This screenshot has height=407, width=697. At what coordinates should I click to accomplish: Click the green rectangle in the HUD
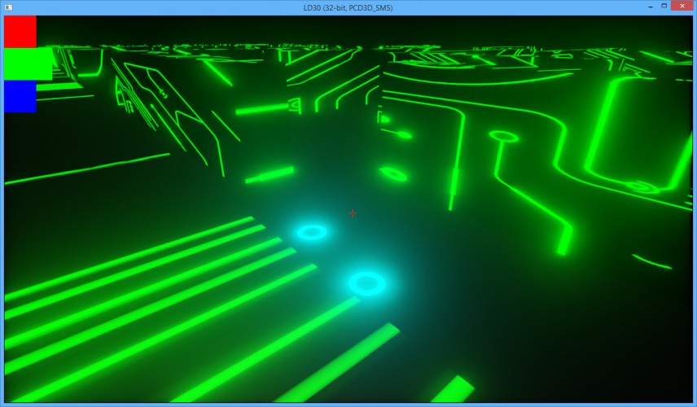28,64
